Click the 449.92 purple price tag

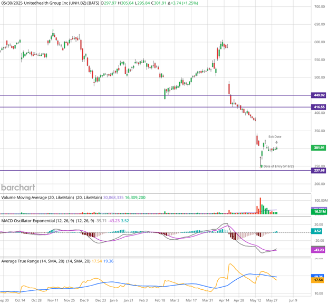[x=319, y=95]
